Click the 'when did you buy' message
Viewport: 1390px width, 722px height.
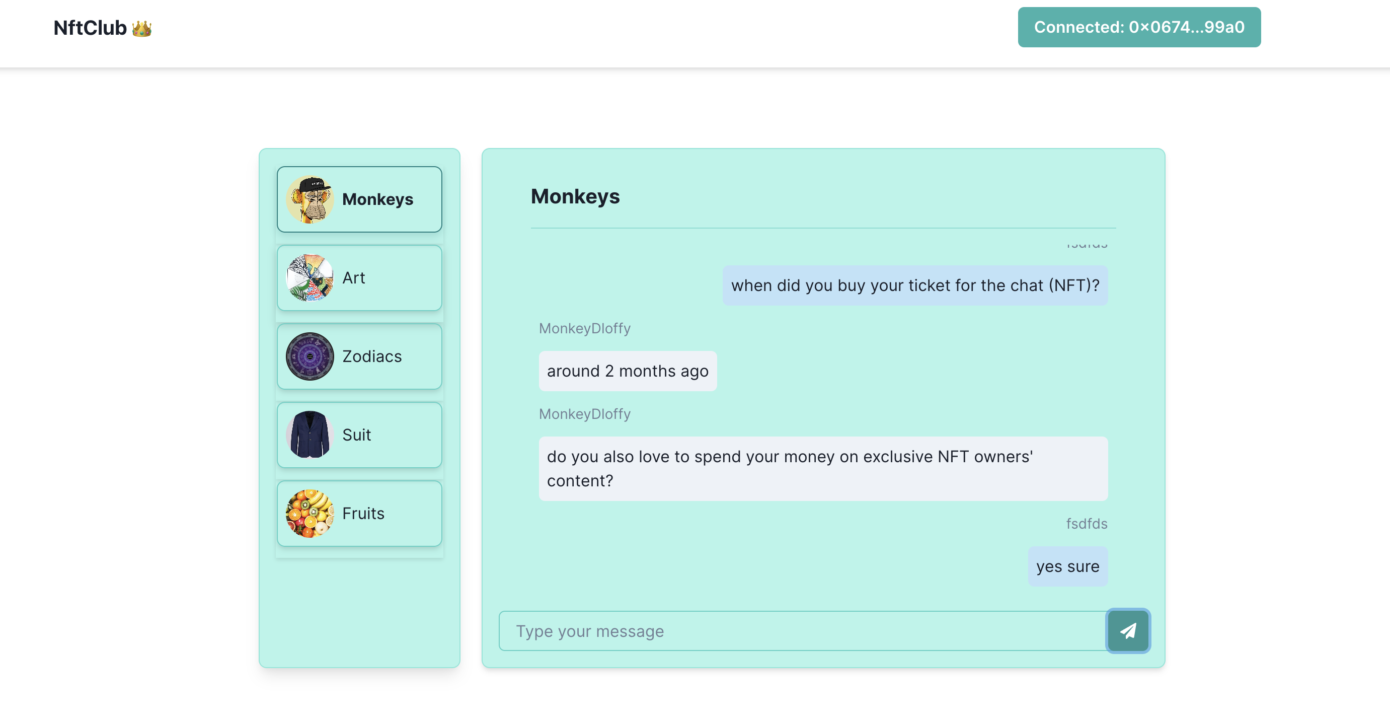[914, 285]
